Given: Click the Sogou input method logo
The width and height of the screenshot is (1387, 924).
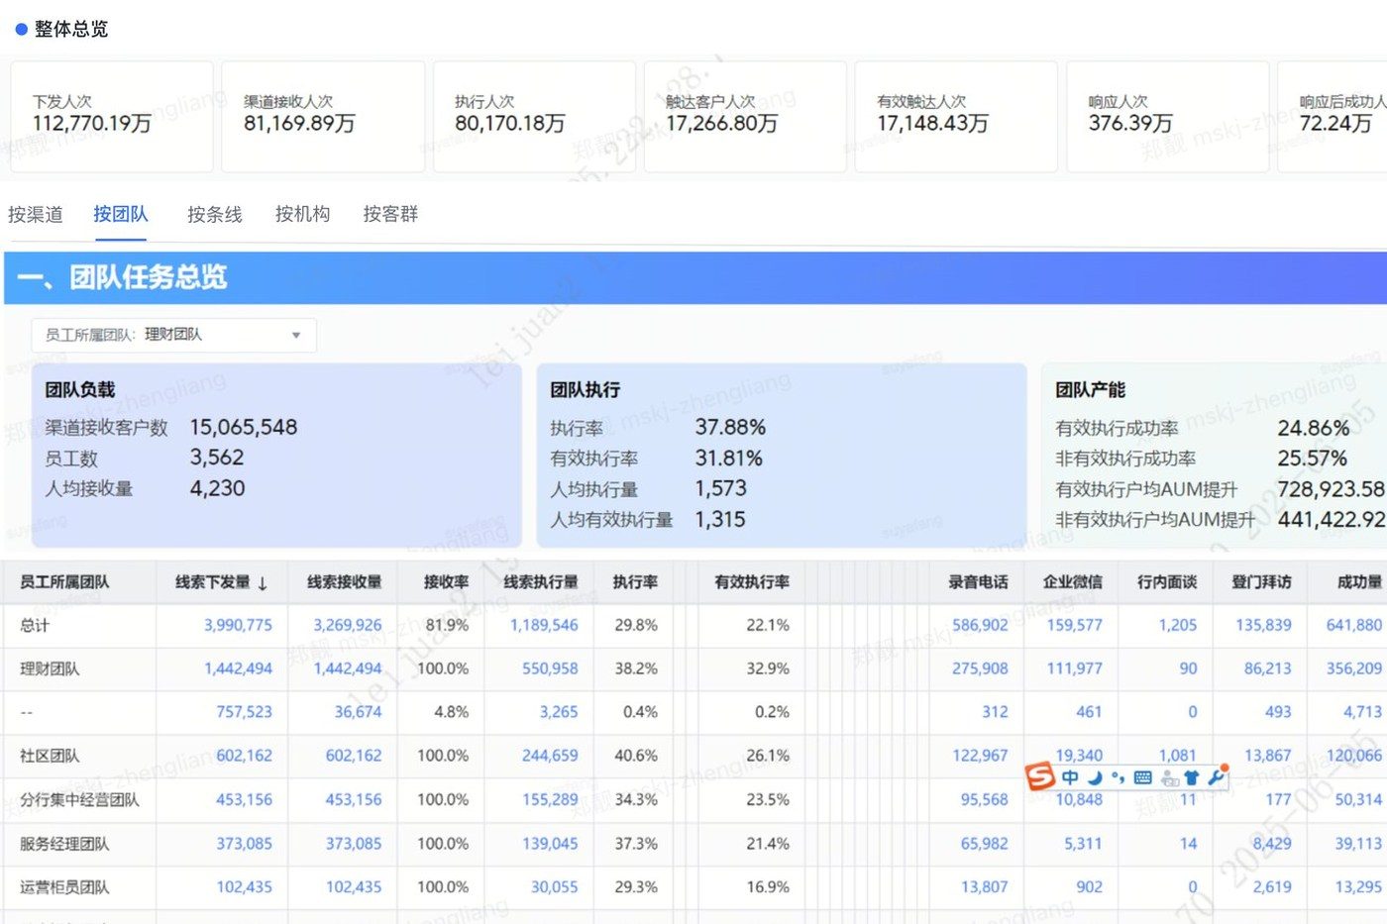Looking at the screenshot, I should 1040,775.
